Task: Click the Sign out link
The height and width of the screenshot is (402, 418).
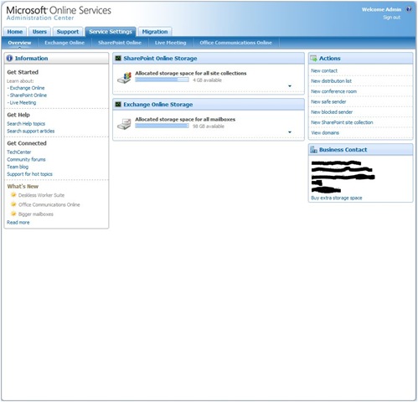Action: click(392, 18)
